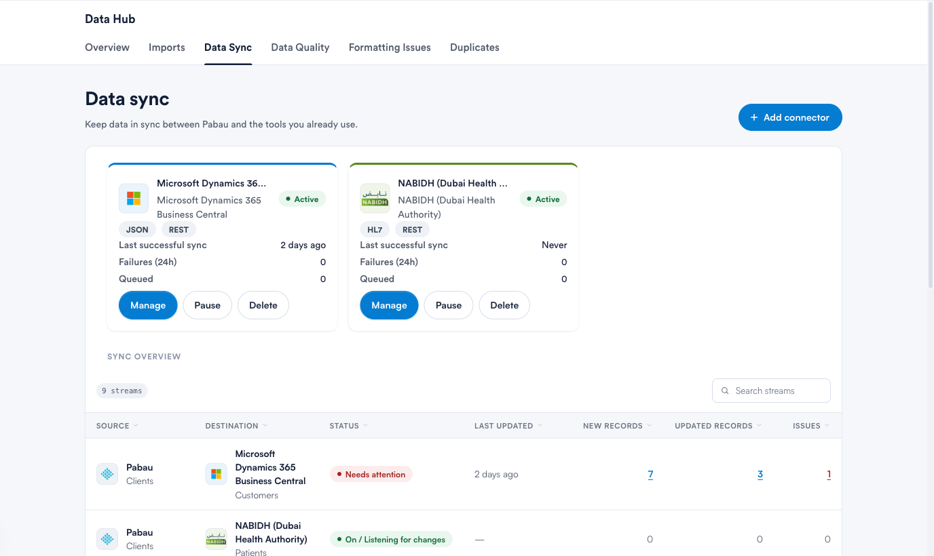Click the plus icon on Add connector
The height and width of the screenshot is (556, 934).
click(753, 117)
